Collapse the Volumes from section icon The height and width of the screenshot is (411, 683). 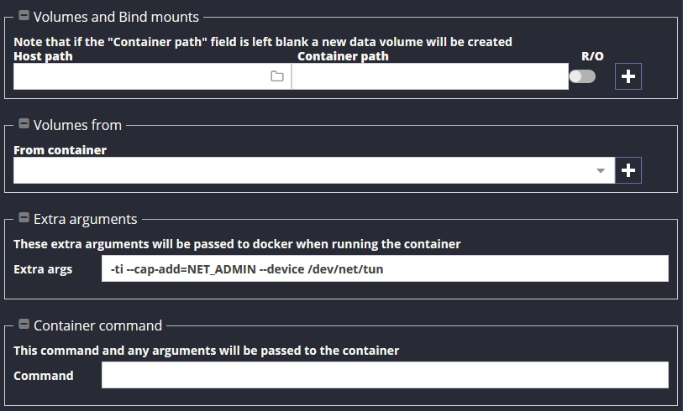(24, 124)
